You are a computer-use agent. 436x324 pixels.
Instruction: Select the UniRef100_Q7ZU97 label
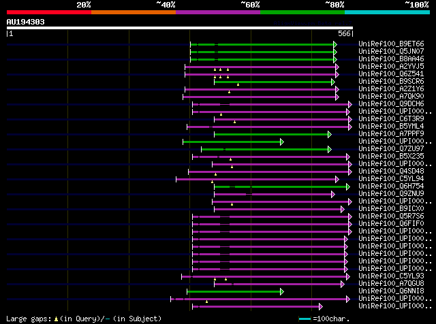[391, 148]
